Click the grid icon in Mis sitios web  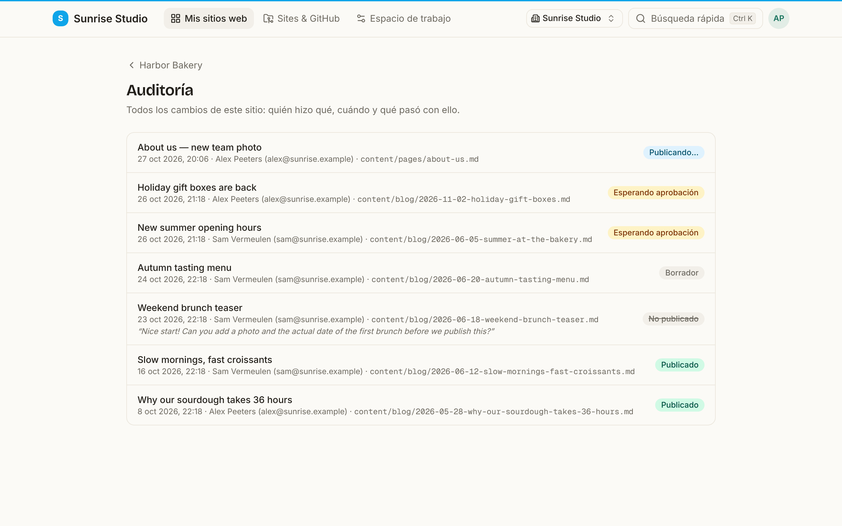click(x=176, y=18)
